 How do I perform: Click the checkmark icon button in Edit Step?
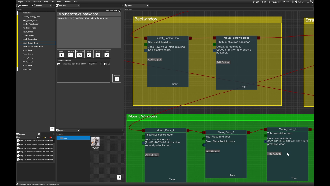pos(88,55)
